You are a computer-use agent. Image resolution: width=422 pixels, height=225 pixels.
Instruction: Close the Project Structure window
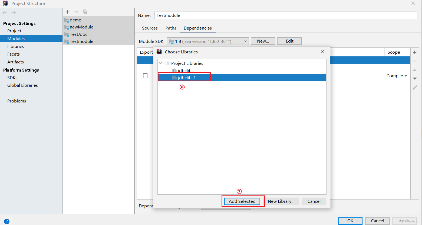413,3
